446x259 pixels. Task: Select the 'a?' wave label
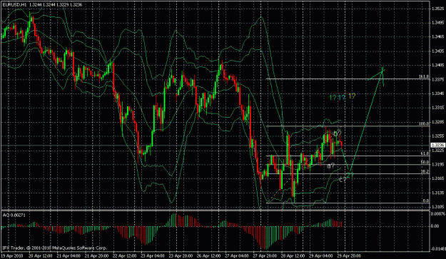coord(331,166)
